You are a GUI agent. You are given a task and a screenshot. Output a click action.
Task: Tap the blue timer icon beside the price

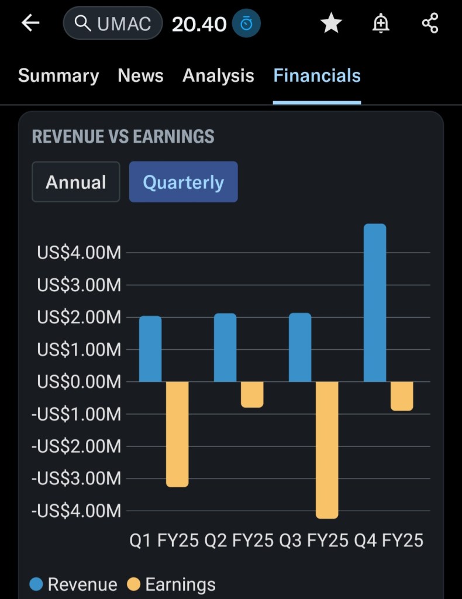click(x=246, y=24)
